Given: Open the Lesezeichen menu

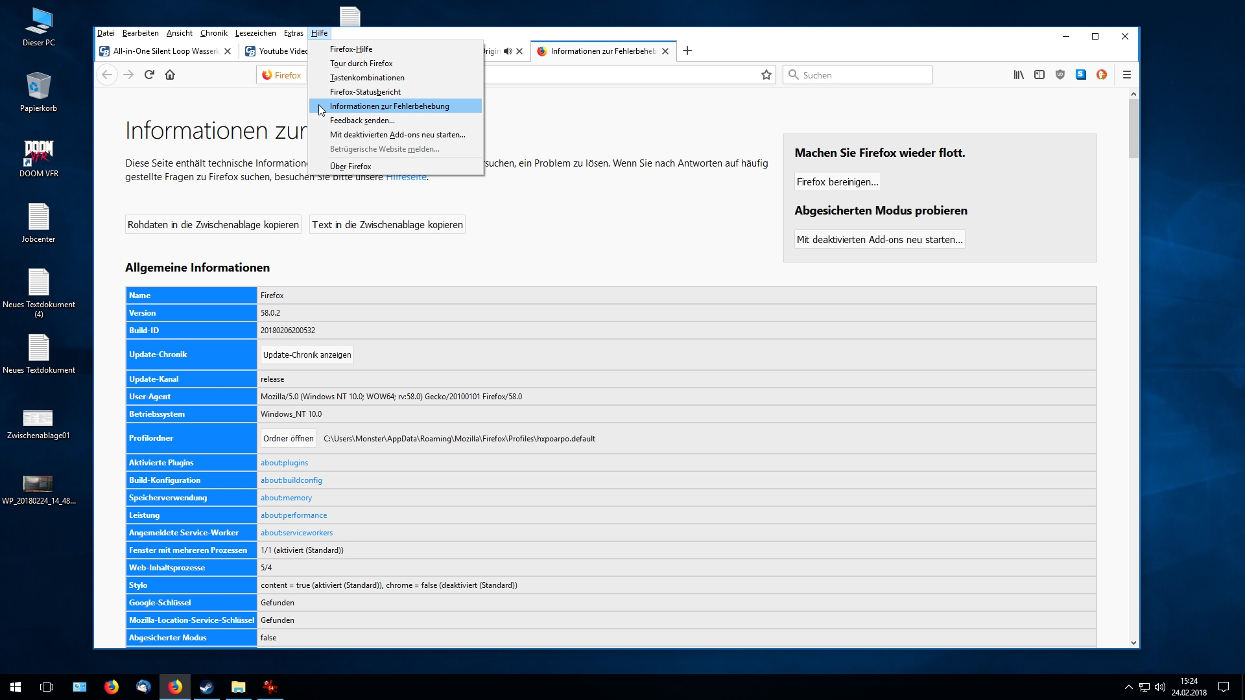Looking at the screenshot, I should pyautogui.click(x=255, y=33).
